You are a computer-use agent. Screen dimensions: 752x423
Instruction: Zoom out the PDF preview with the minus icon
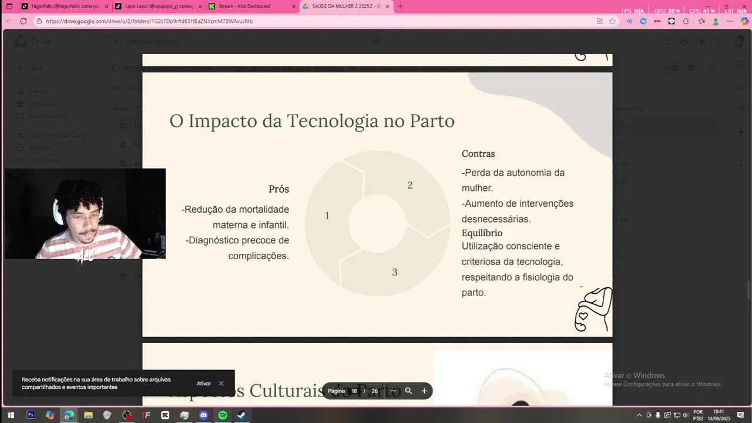pos(393,391)
